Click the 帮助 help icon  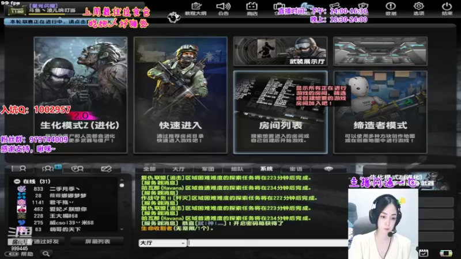tap(20, 254)
